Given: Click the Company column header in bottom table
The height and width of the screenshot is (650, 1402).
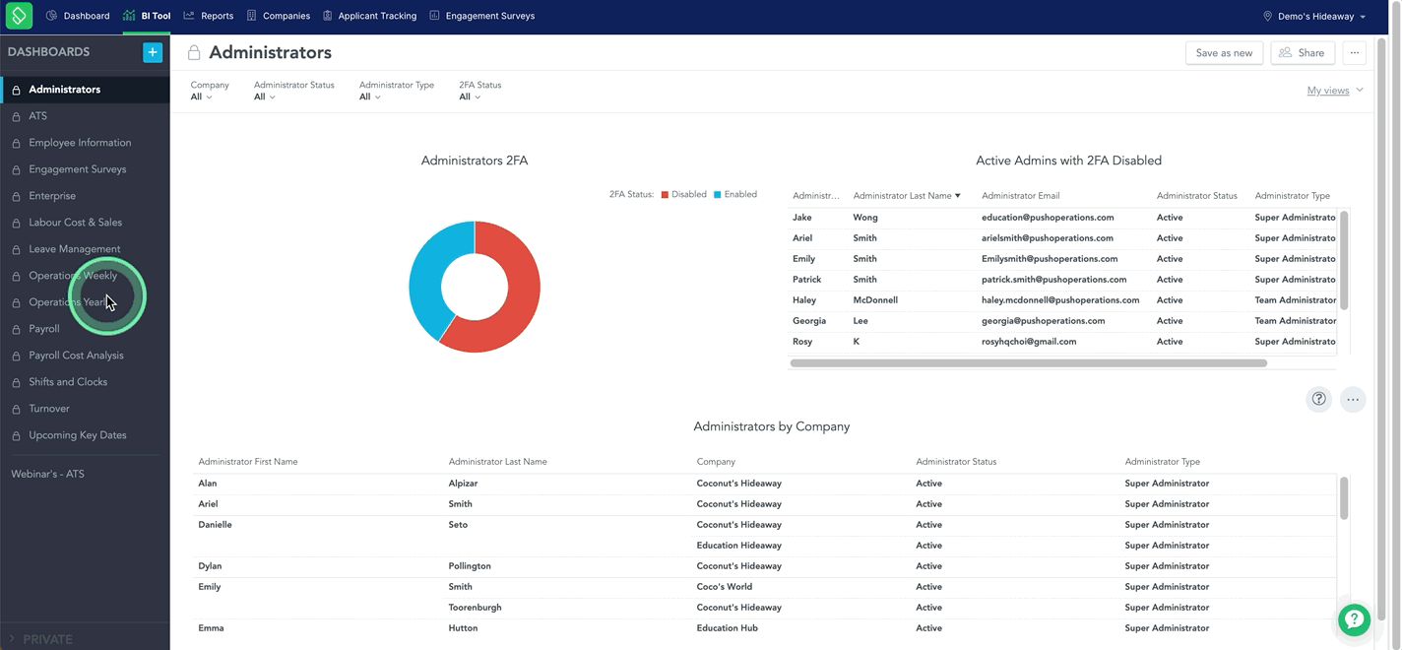Looking at the screenshot, I should (716, 462).
